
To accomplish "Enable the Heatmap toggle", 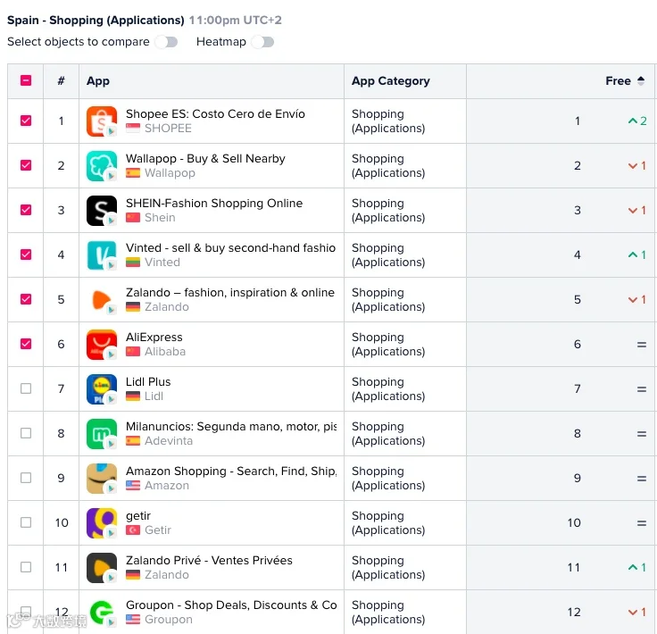I will pos(262,42).
